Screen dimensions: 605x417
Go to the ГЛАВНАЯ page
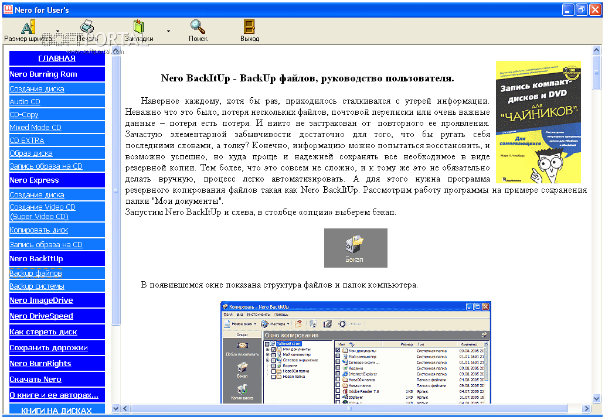click(57, 58)
